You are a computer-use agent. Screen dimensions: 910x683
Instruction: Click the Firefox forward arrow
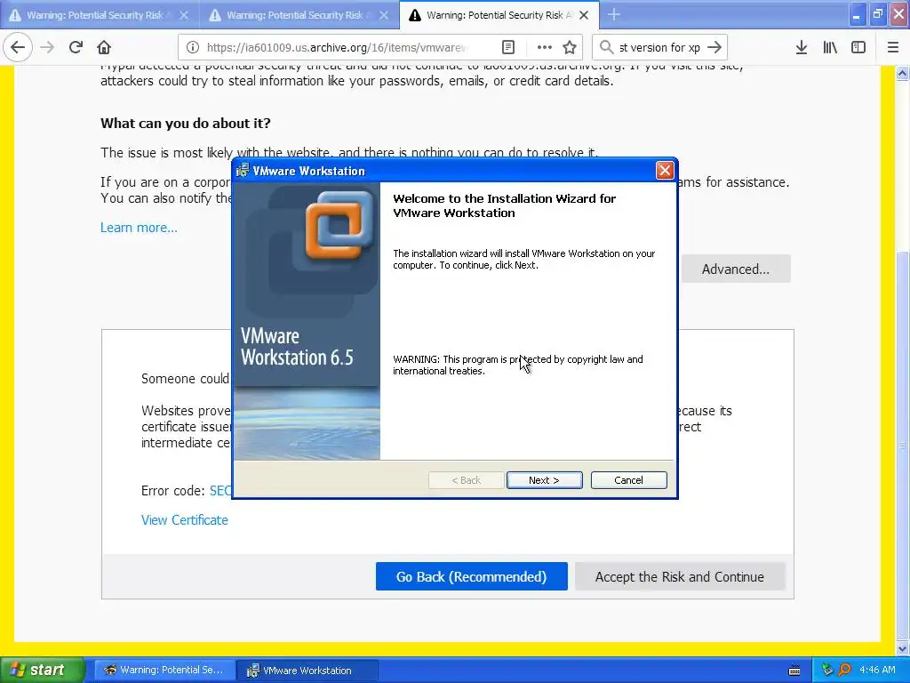(x=48, y=47)
